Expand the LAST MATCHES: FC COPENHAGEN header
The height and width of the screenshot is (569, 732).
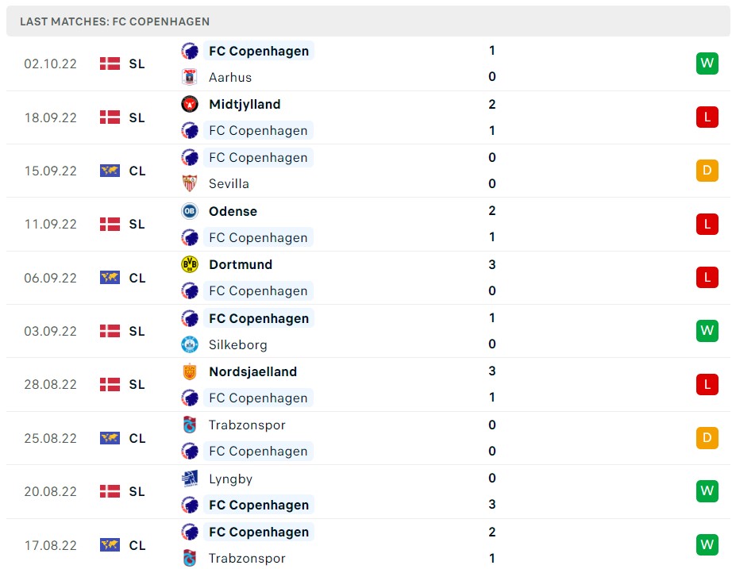[114, 21]
